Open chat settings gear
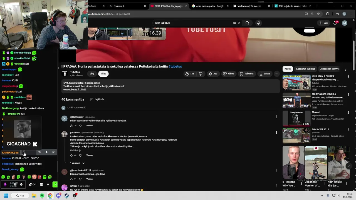Viewport: 356px width, 200px height. point(48,184)
